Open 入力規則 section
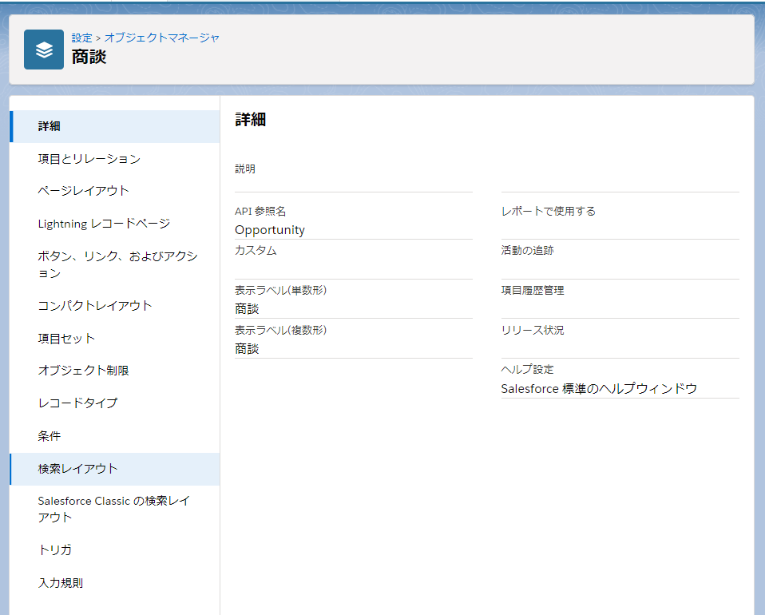765x615 pixels. tap(115, 583)
